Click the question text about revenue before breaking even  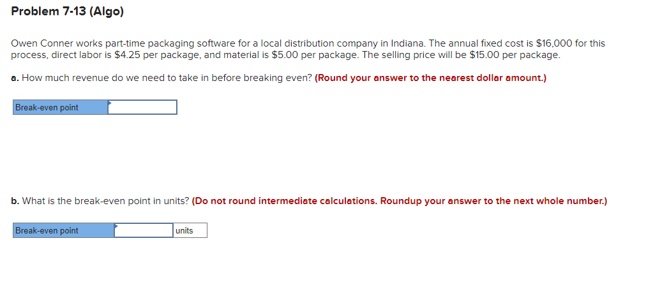[167, 78]
